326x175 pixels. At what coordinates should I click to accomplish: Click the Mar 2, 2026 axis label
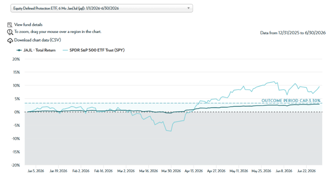pyautogui.click(x=126, y=171)
